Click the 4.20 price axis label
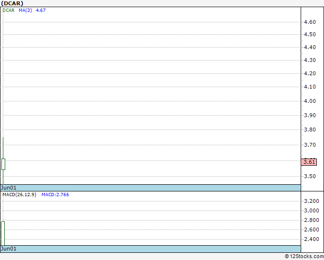324x260 pixels. tap(310, 73)
